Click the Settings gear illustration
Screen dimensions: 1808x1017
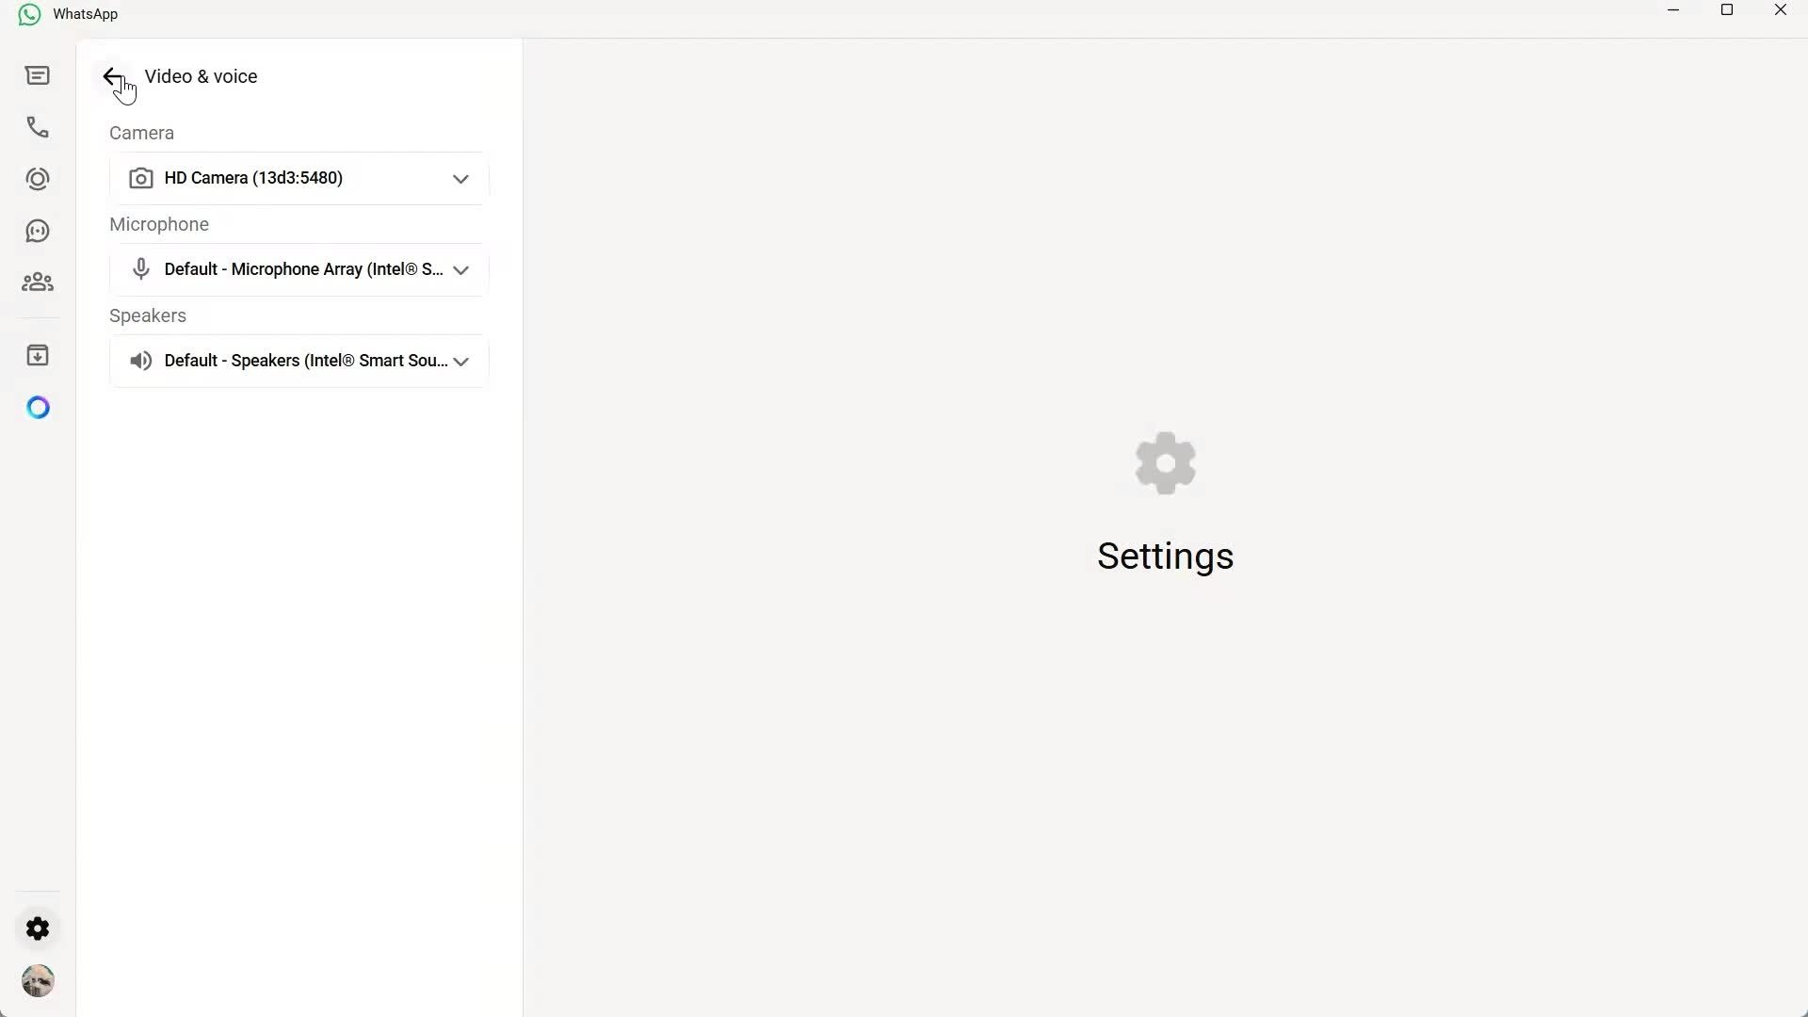1164,462
